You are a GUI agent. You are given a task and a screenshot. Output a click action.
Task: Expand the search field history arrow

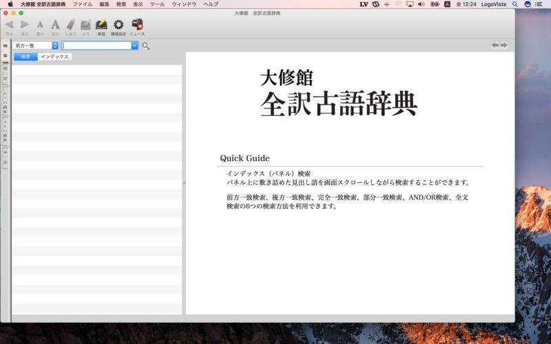tap(134, 45)
